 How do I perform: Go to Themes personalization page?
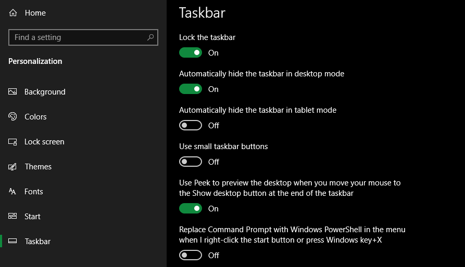[x=38, y=167]
